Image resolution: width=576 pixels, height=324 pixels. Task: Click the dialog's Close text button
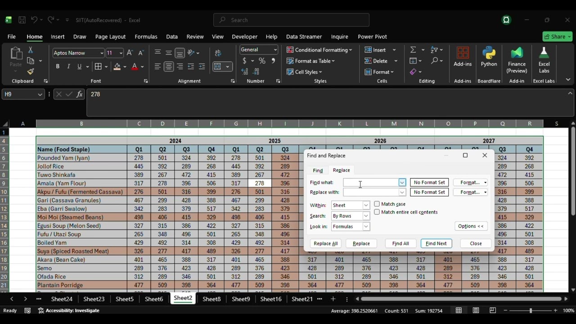click(x=476, y=243)
